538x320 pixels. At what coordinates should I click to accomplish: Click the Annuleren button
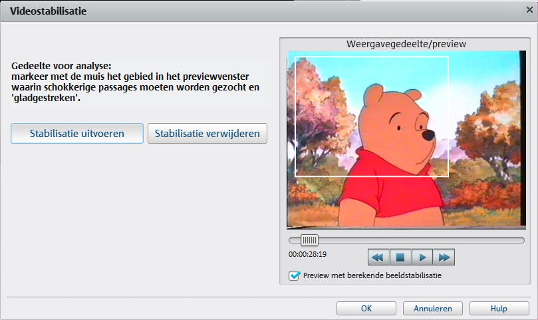point(433,308)
